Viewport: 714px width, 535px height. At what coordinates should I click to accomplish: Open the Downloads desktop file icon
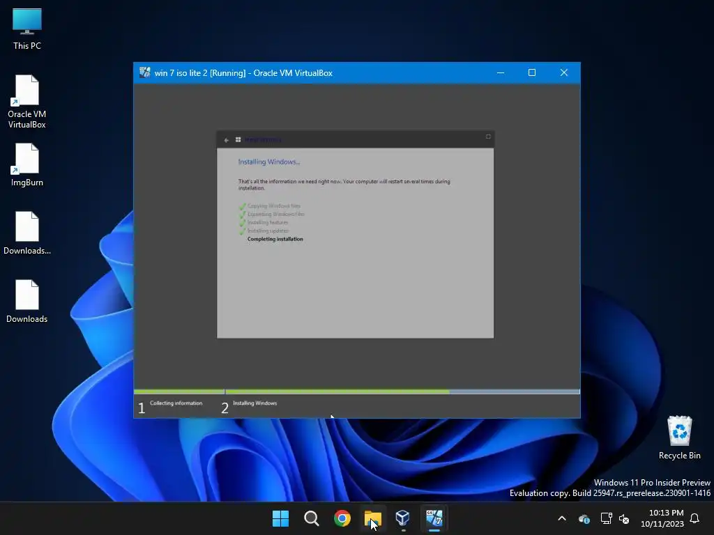click(x=27, y=302)
